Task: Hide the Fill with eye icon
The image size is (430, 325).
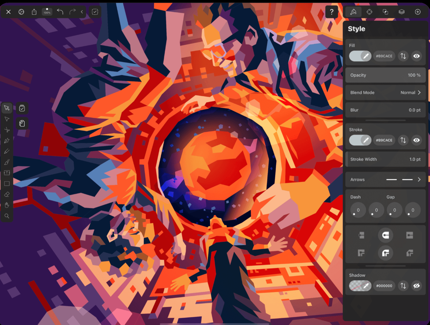Action: point(416,56)
